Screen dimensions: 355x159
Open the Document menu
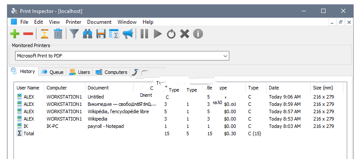(99, 22)
